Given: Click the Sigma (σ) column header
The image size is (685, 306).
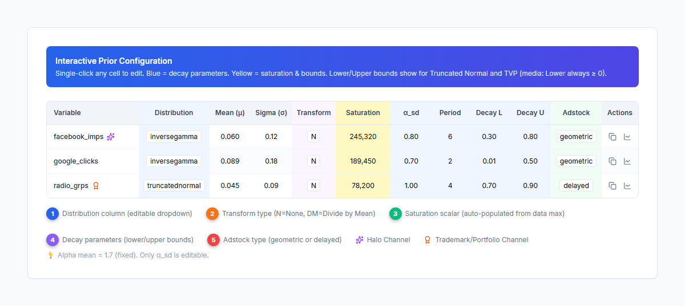Looking at the screenshot, I should point(271,113).
